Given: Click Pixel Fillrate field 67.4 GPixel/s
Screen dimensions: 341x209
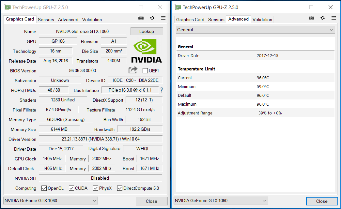Looking at the screenshot, I should tap(58, 110).
